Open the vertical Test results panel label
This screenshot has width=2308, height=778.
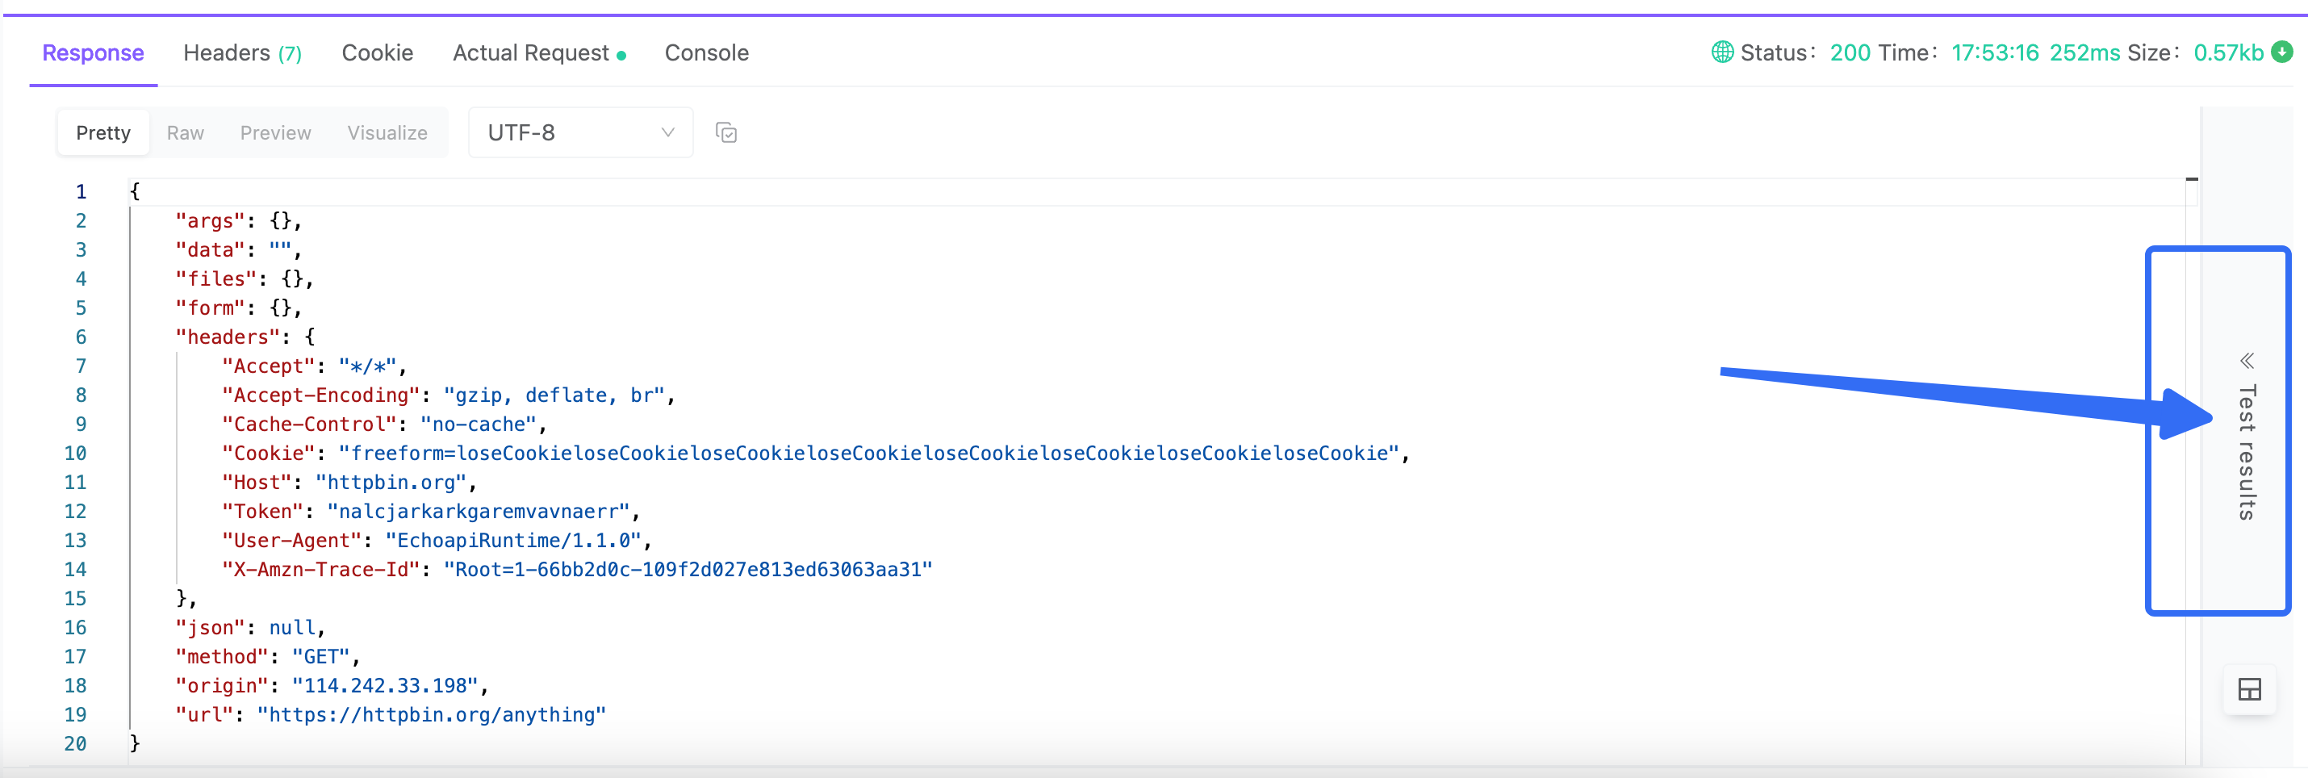(2247, 452)
